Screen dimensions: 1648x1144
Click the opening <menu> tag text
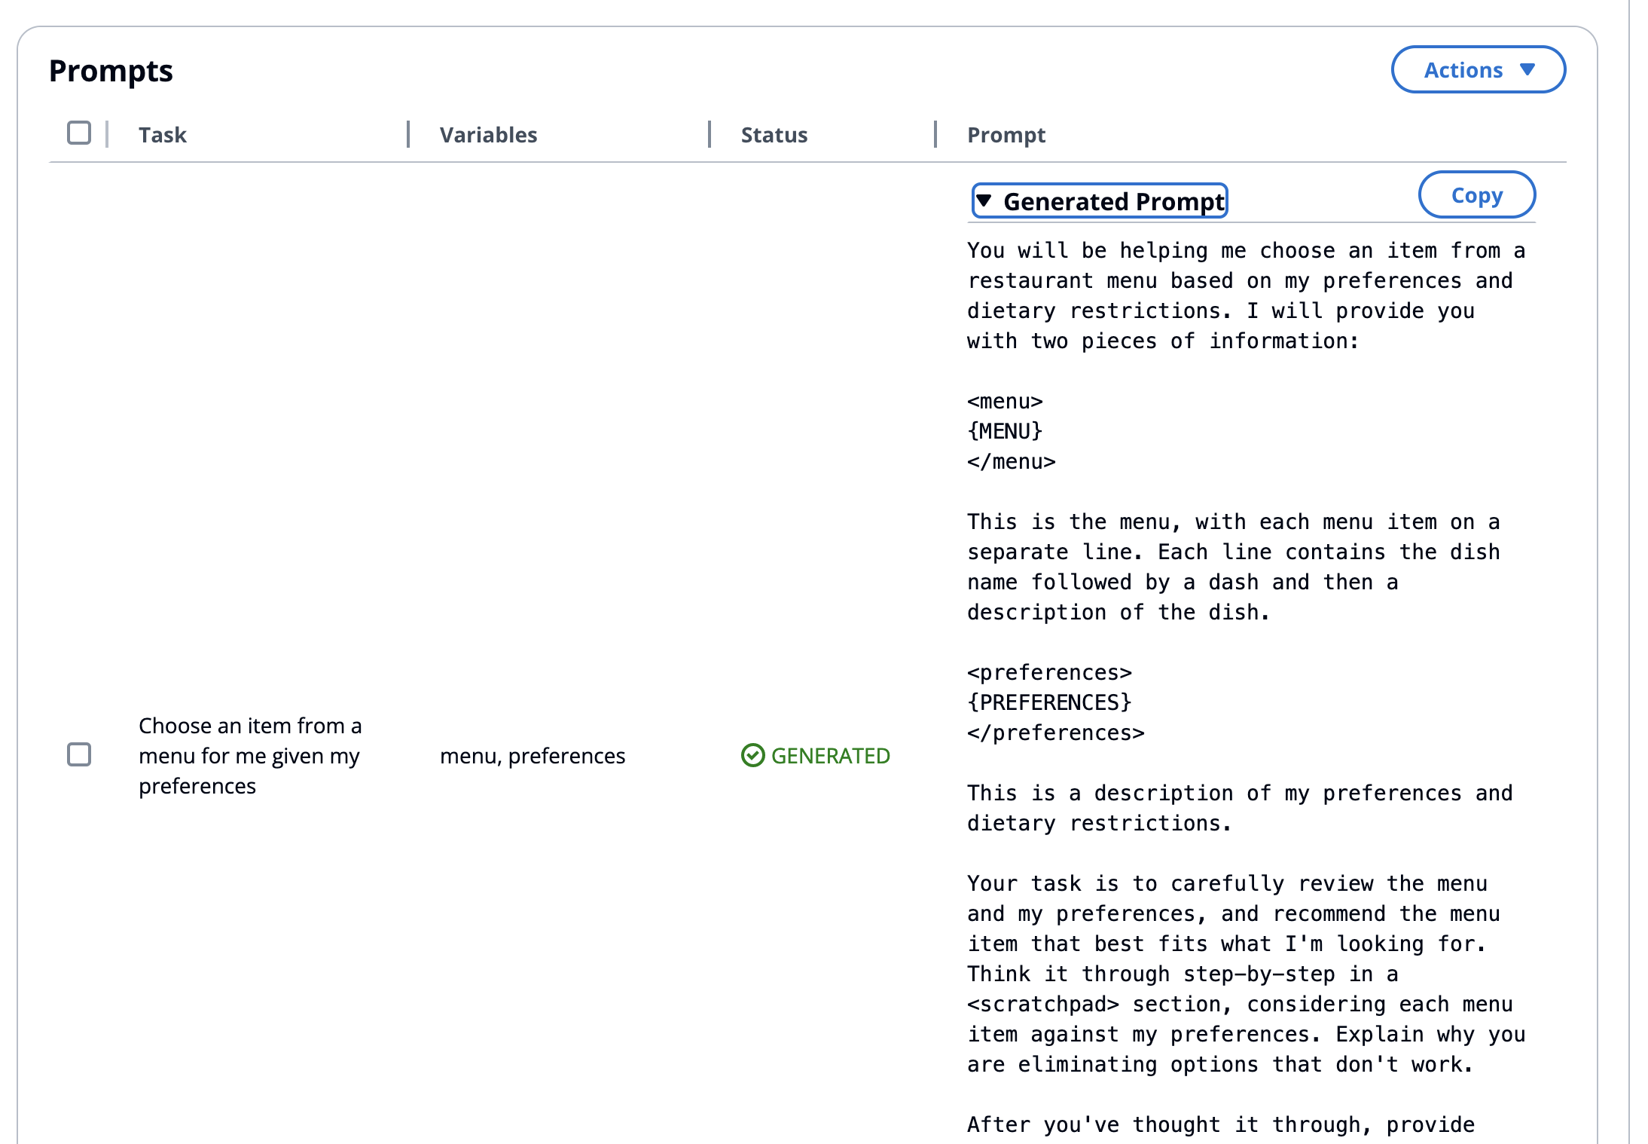pyautogui.click(x=1005, y=401)
